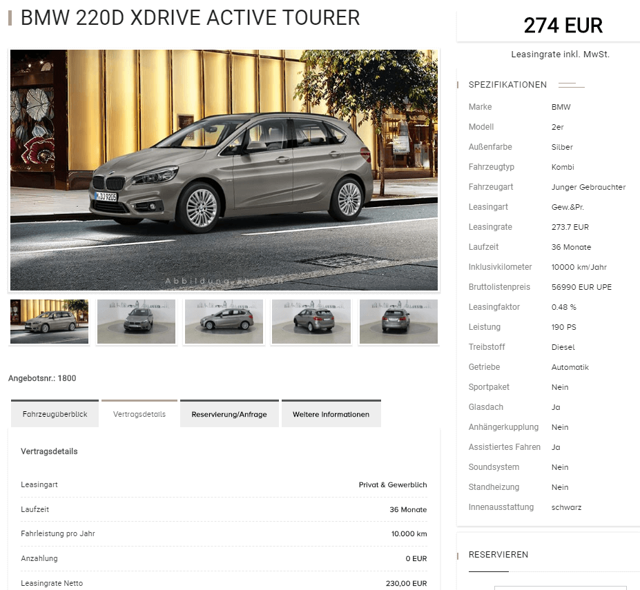View the straight rear-view thumbnail
Screen dimensions: 640x590
pos(398,322)
